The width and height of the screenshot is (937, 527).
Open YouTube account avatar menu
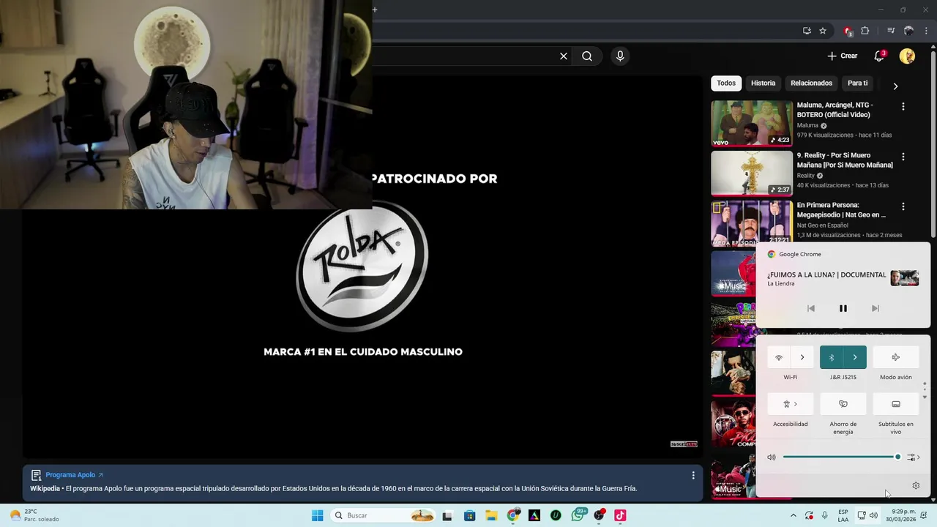[x=907, y=56]
